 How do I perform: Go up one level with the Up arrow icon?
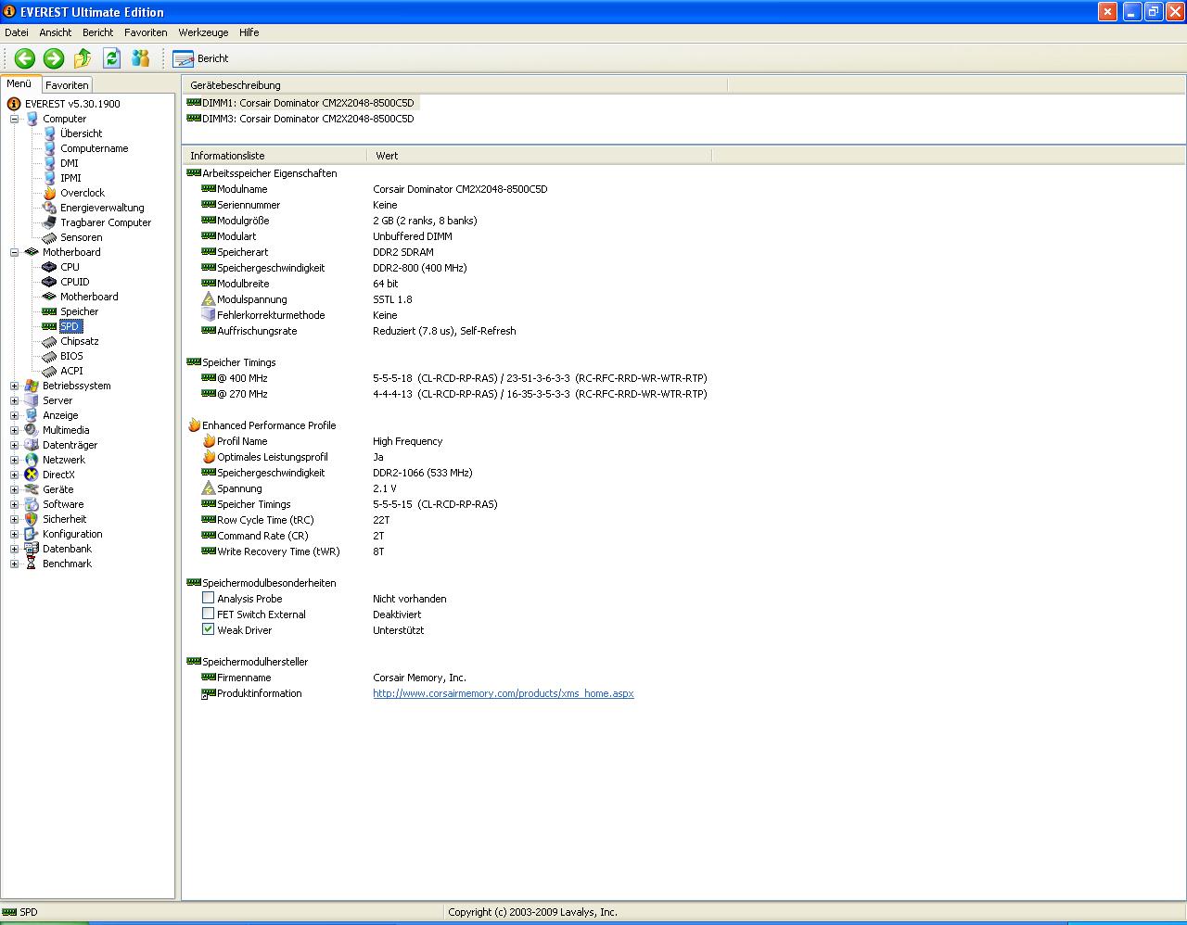pyautogui.click(x=83, y=58)
